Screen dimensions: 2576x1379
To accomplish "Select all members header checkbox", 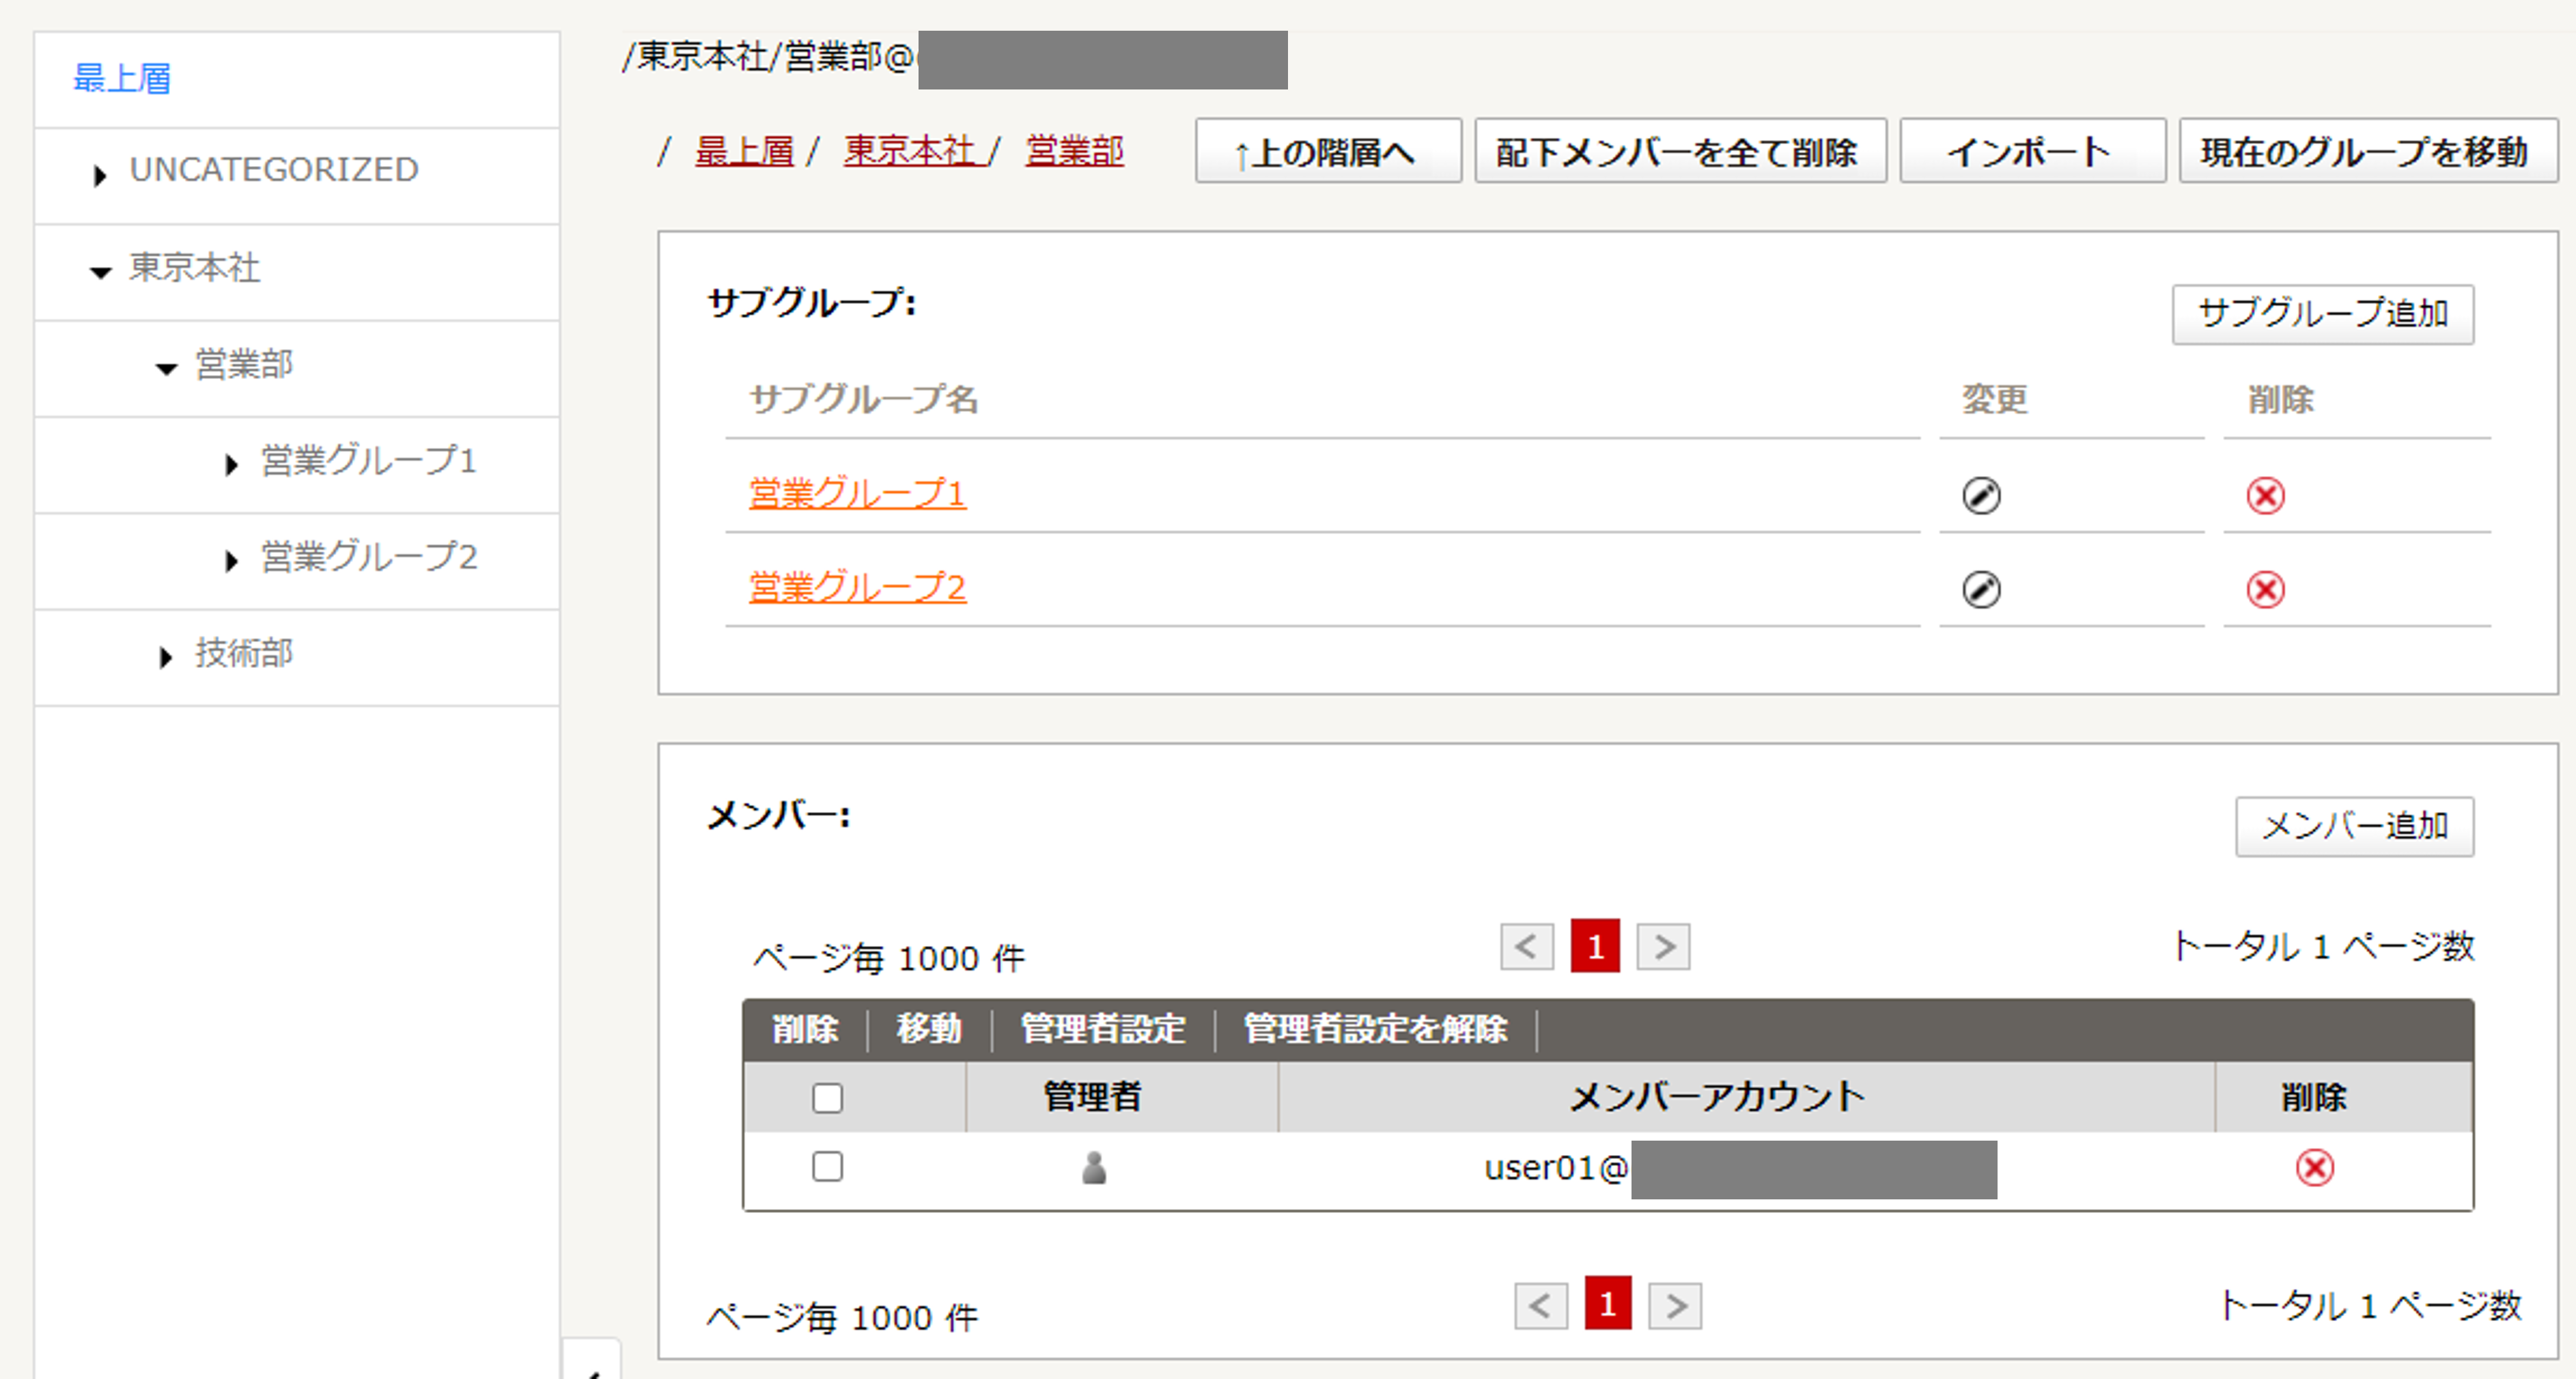I will (x=827, y=1097).
